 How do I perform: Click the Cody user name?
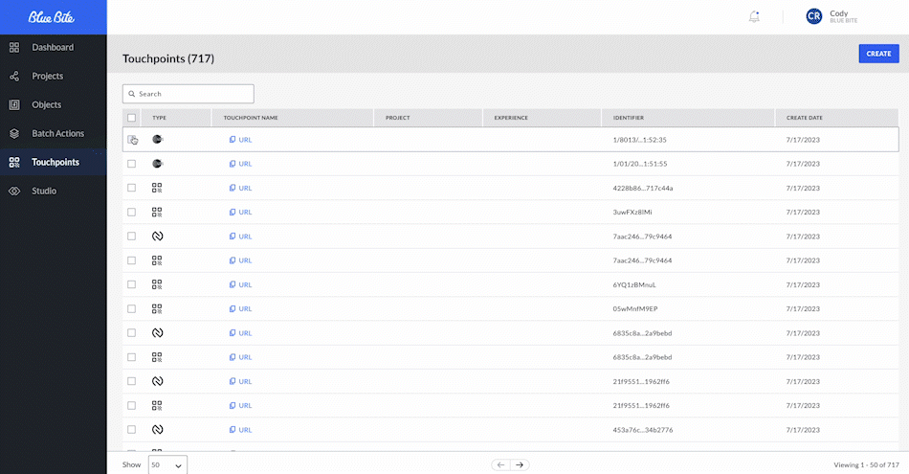click(839, 13)
